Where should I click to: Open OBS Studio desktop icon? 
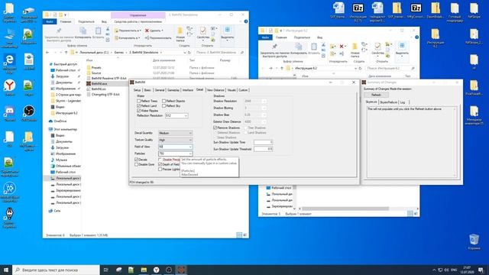(x=29, y=113)
